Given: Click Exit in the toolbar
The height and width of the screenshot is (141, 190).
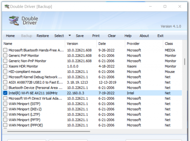Looking at the screenshot, I should [160, 36].
